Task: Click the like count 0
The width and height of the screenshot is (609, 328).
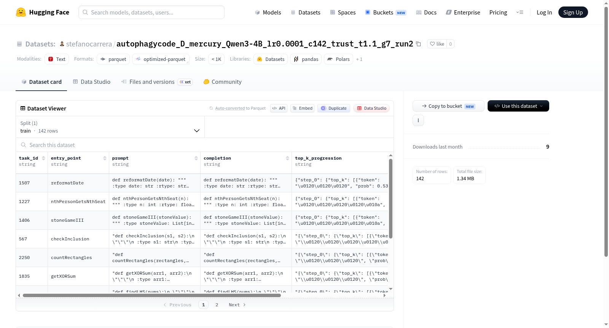Action: click(450, 44)
